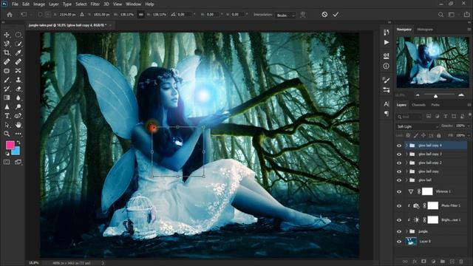Select the Zoom magnifier tool
473x266 pixels.
point(7,134)
